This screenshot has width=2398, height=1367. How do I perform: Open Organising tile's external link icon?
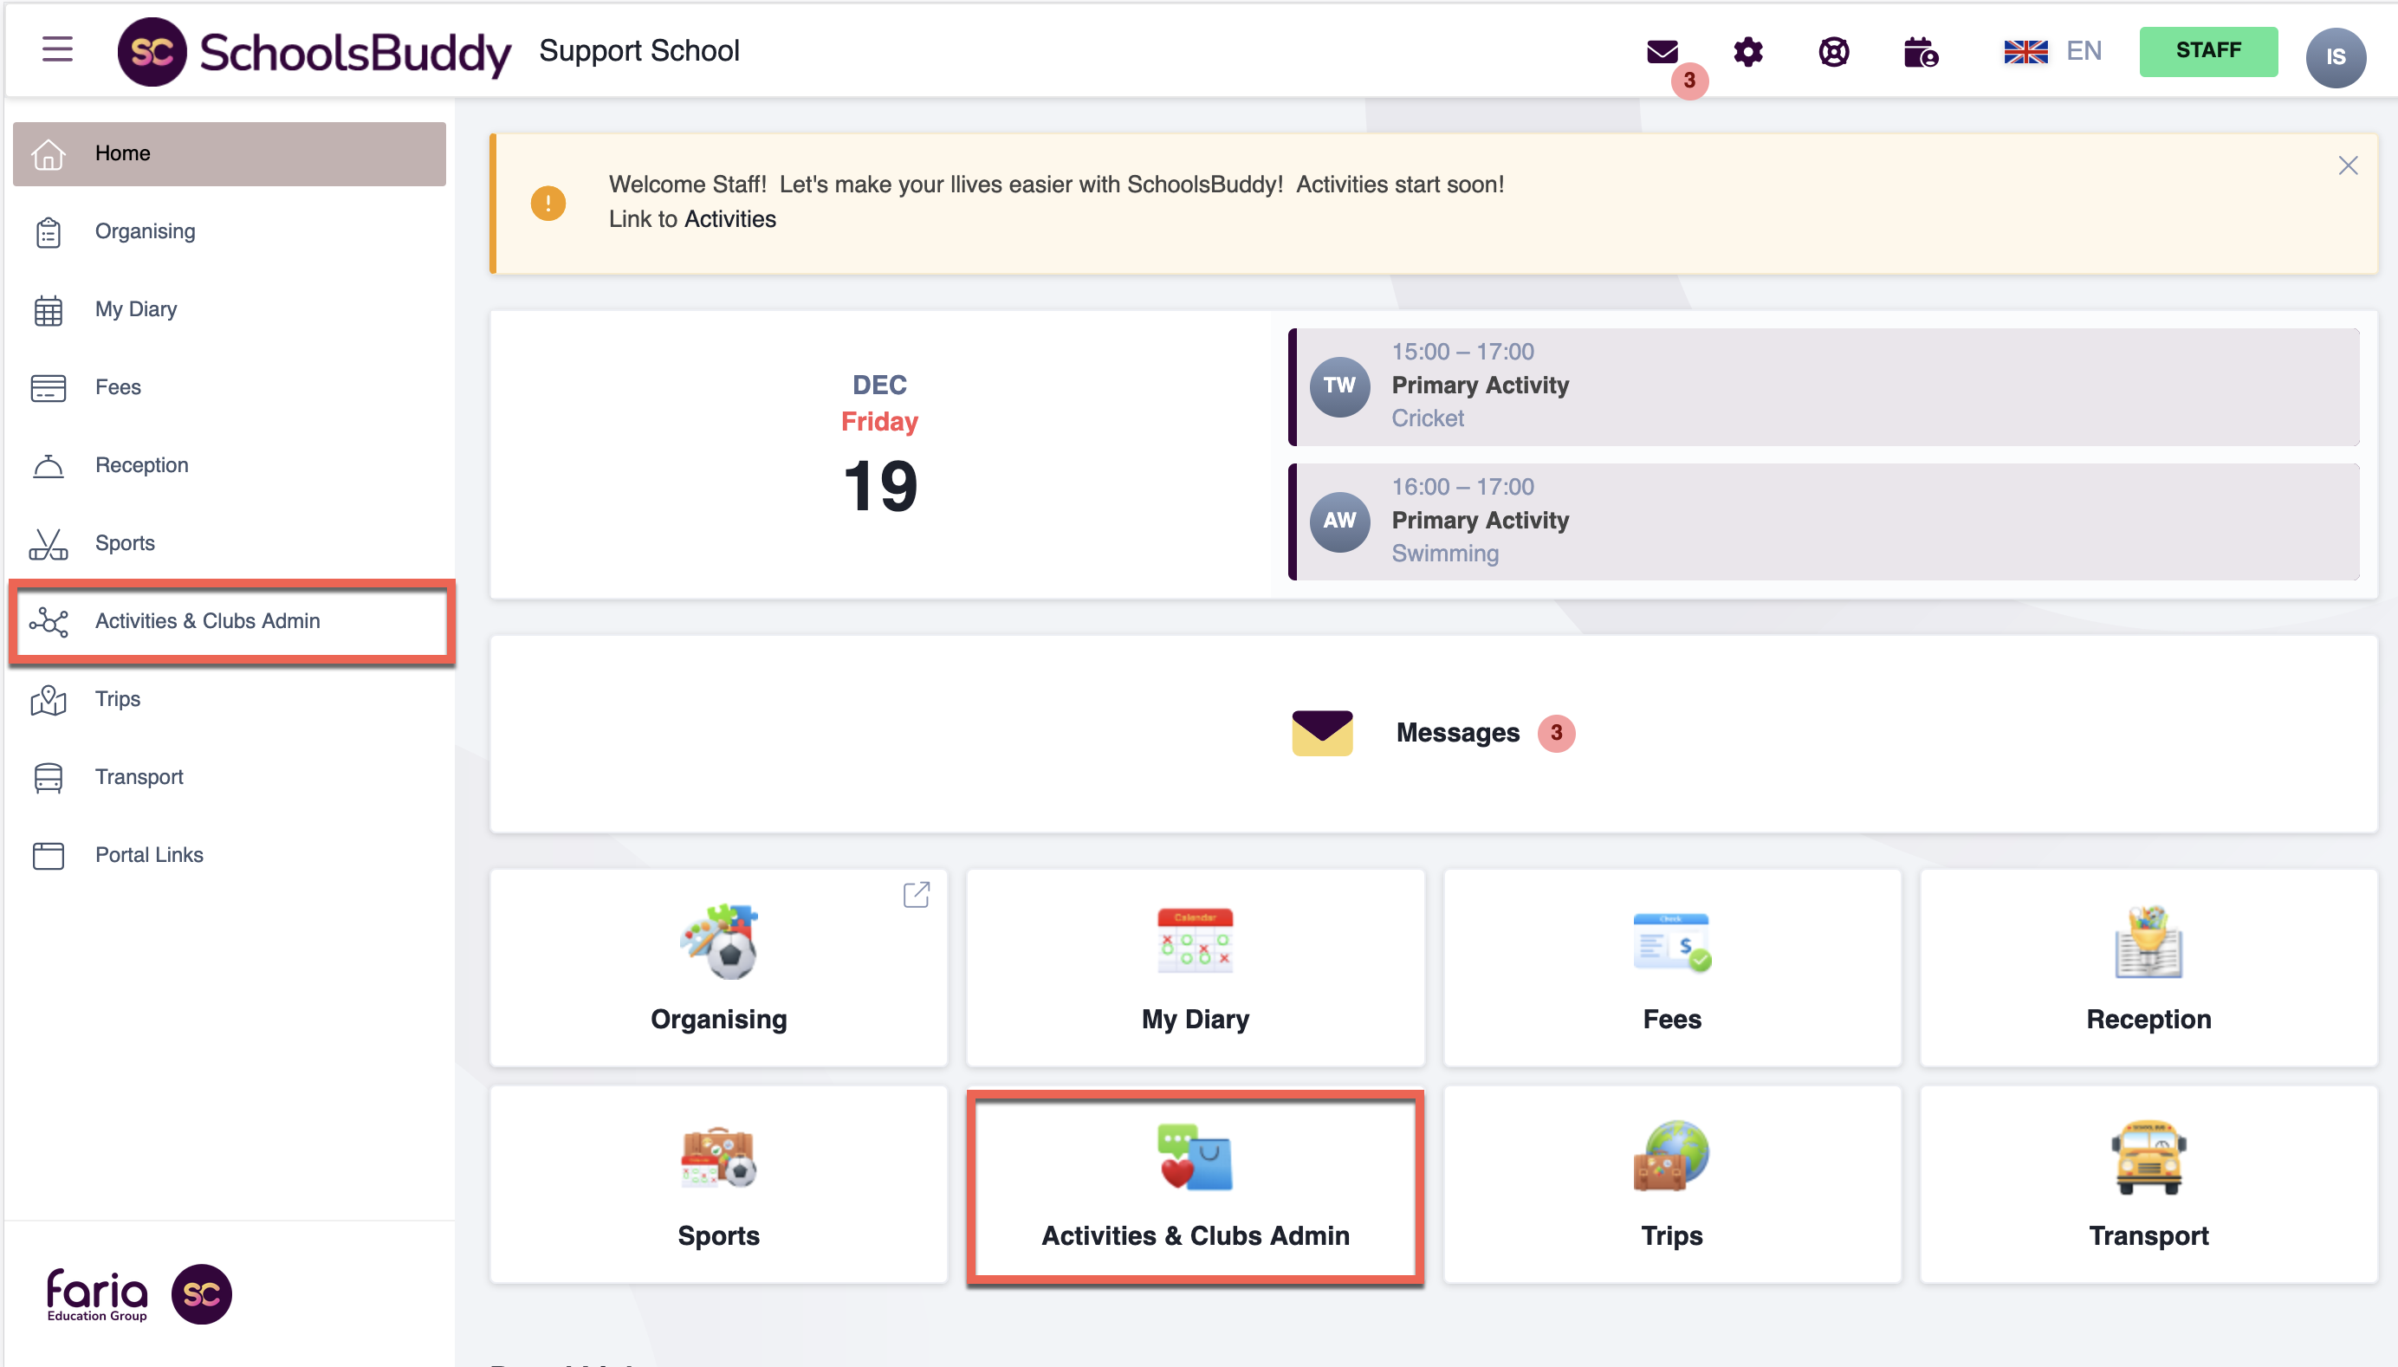click(917, 895)
